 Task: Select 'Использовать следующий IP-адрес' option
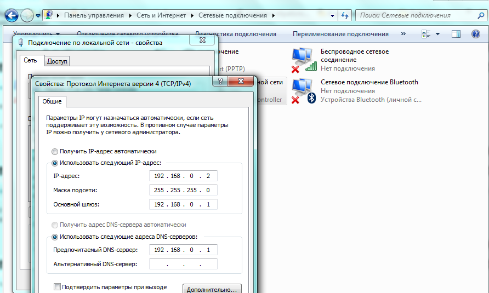pyautogui.click(x=55, y=163)
